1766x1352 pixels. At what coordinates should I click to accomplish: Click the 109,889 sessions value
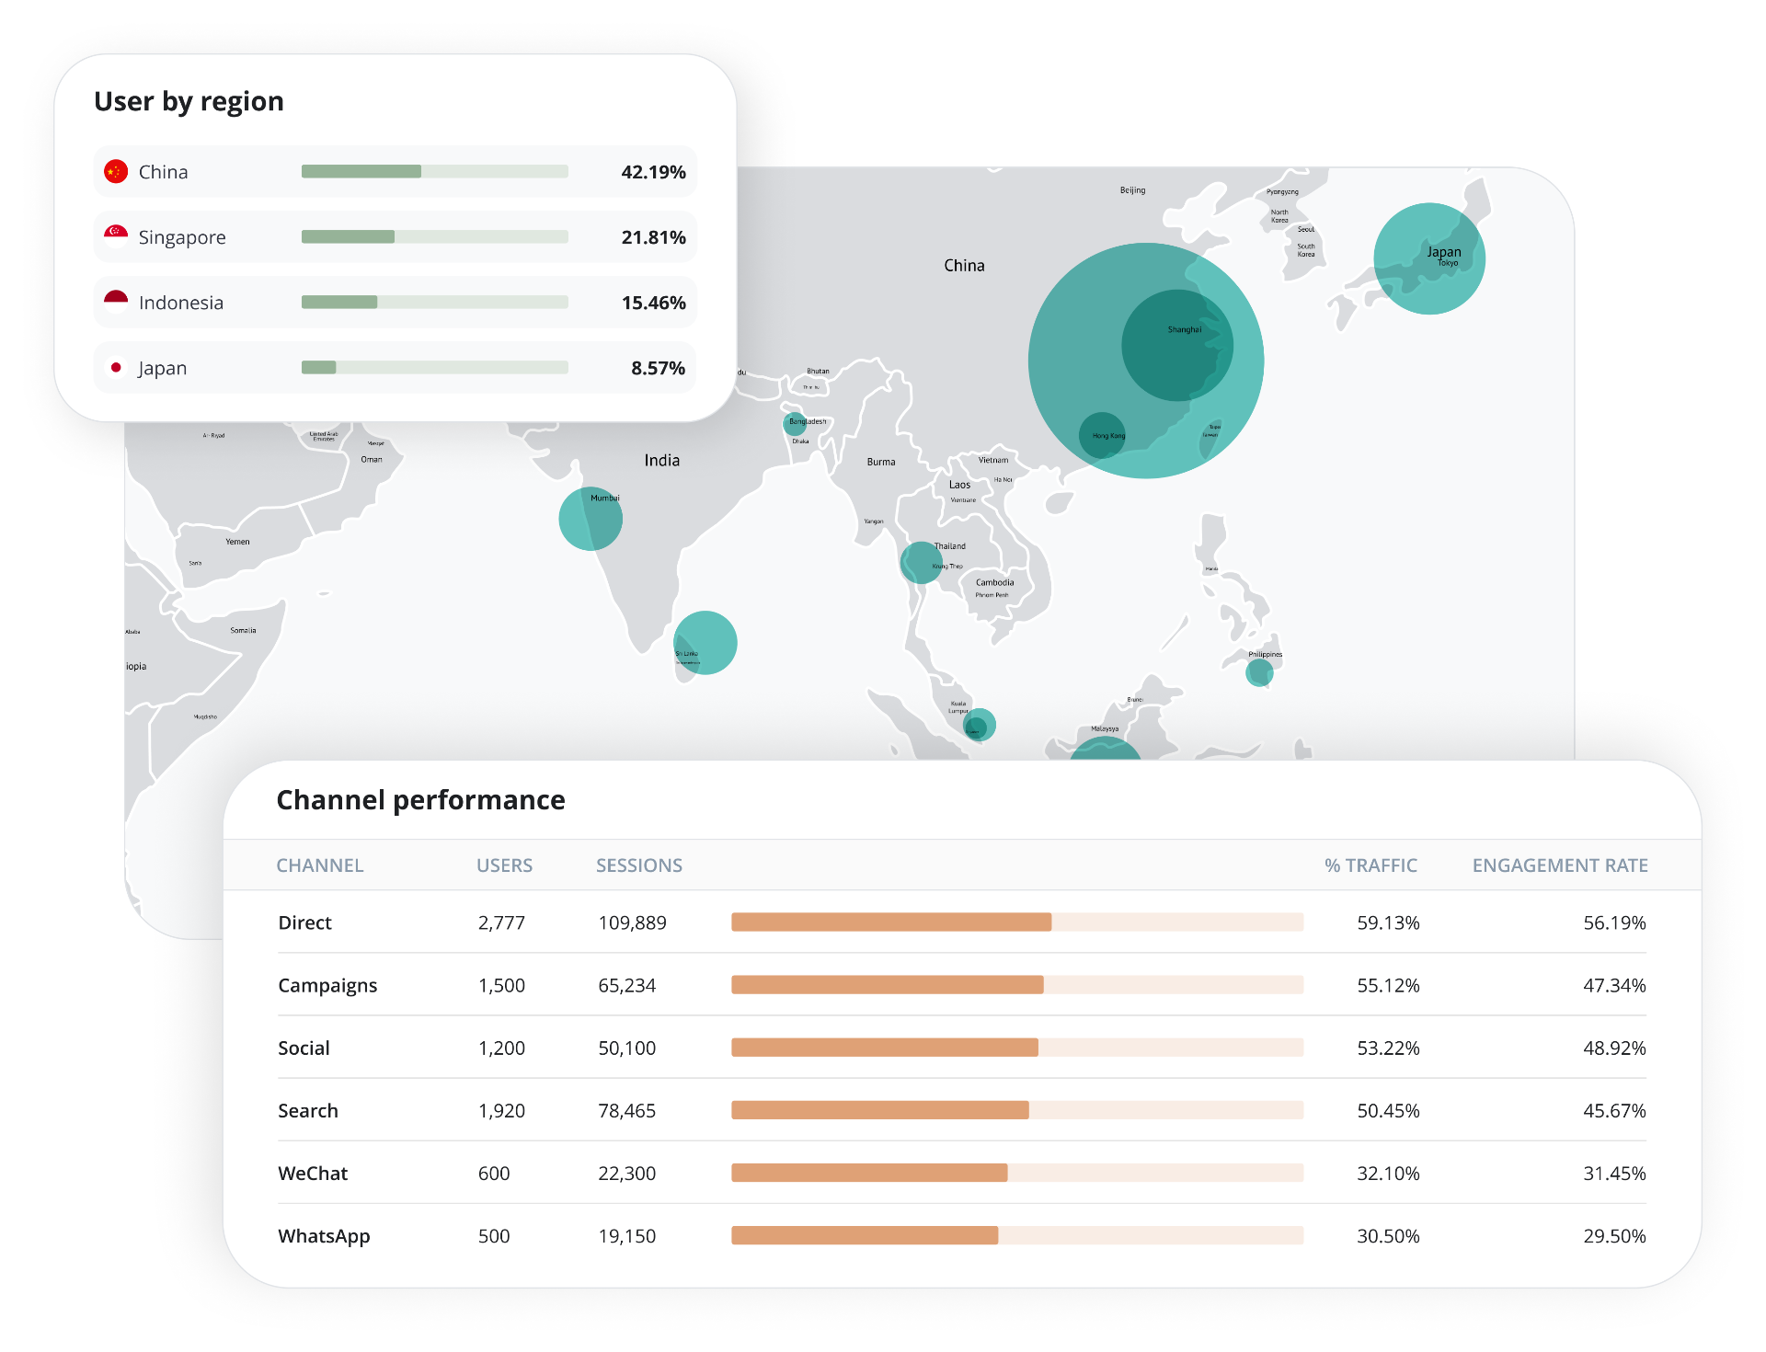point(632,922)
